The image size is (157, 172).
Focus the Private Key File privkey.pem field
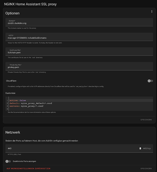[79, 66]
